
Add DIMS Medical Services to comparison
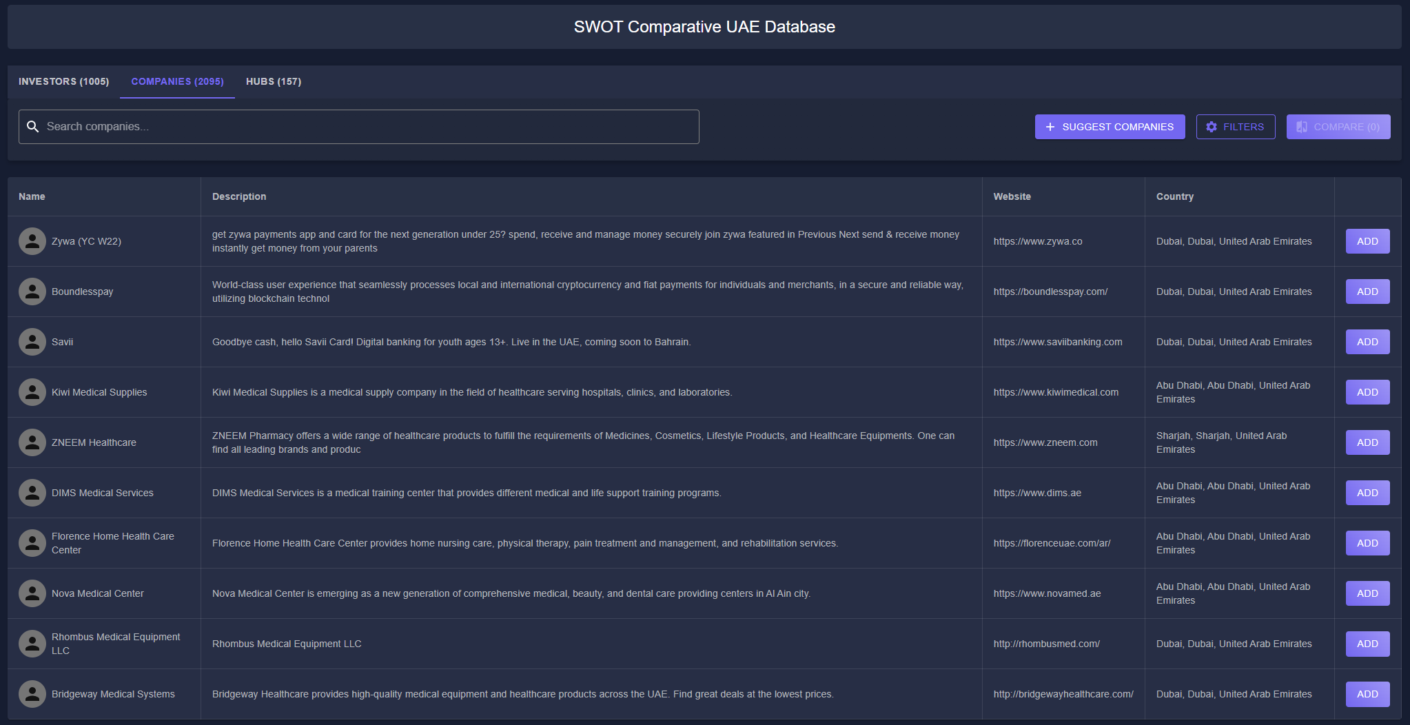[x=1367, y=493]
